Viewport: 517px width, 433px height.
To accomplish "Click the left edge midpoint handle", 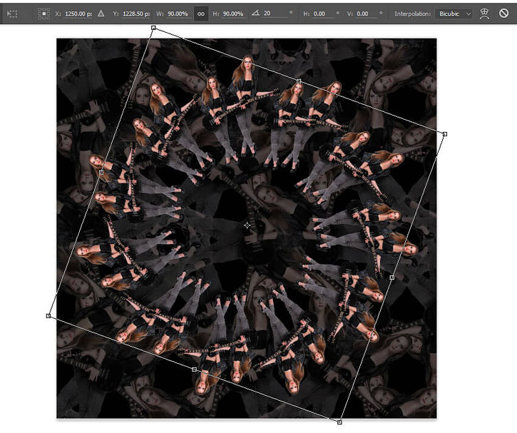I will point(101,172).
